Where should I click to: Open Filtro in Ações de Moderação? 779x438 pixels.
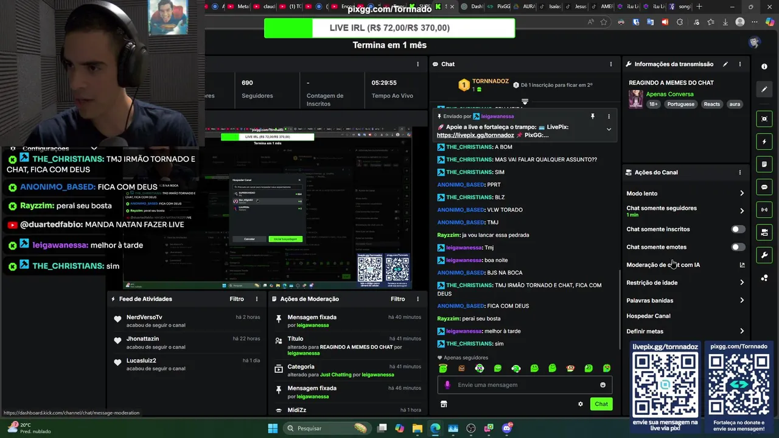(397, 299)
